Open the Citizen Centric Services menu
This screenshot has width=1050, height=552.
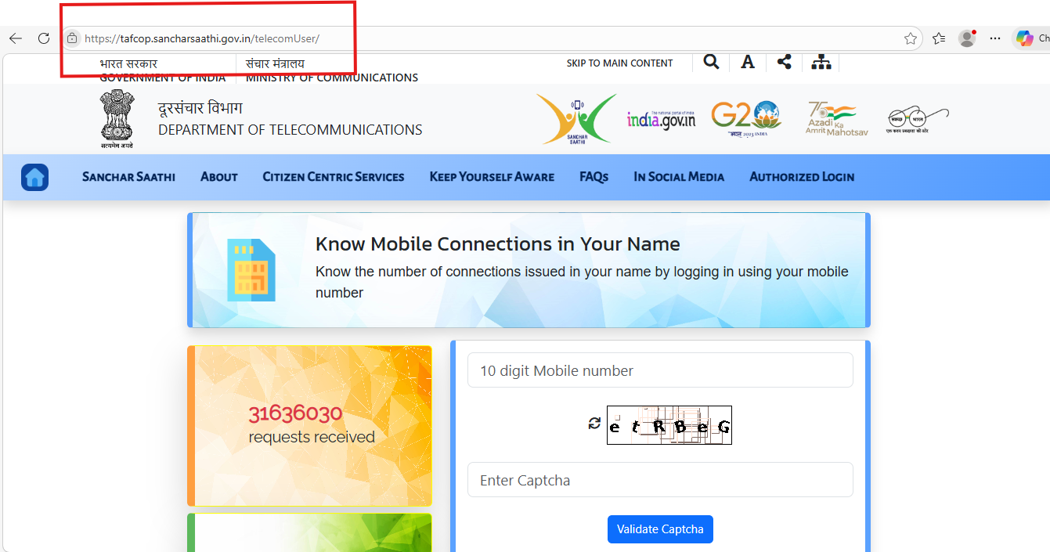tap(333, 177)
